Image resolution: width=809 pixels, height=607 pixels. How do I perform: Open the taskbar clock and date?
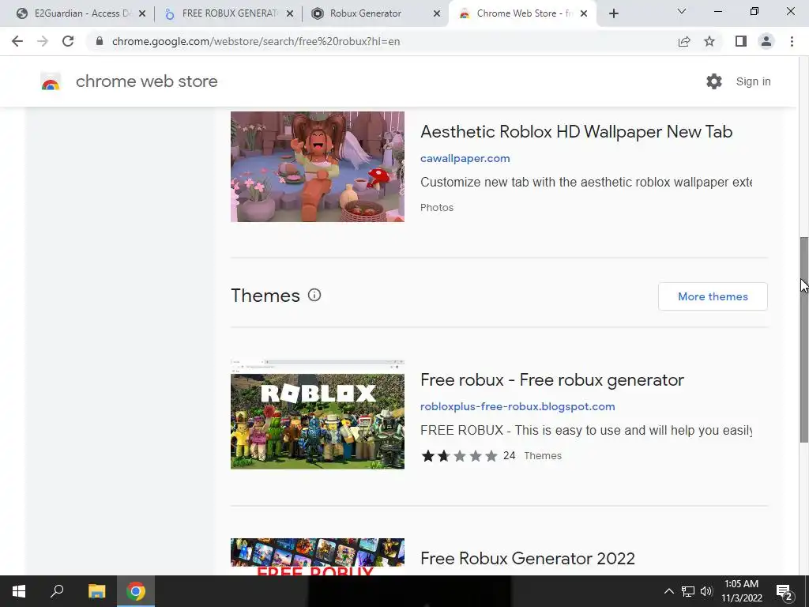point(741,591)
